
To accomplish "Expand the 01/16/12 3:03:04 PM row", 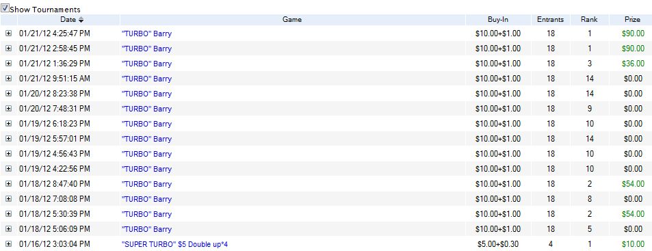I will 9,244.
